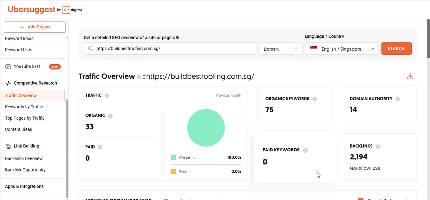Click the backlinks count 2,194
Screen dimensions: 430x200
pos(359,157)
